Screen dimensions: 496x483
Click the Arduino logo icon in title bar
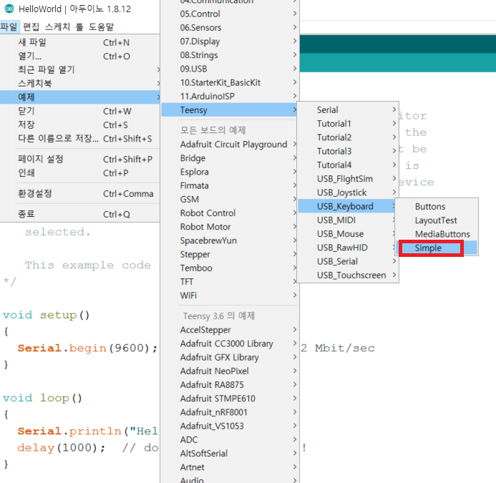pos(9,9)
